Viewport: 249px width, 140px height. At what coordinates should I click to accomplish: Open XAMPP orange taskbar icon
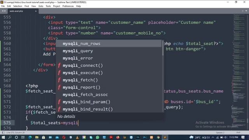[151, 137]
